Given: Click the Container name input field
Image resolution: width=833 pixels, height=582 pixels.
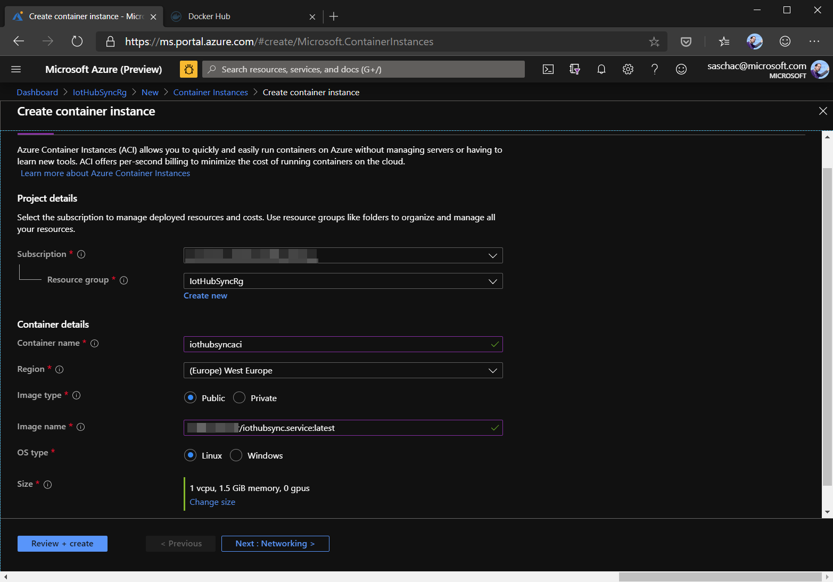Looking at the screenshot, I should 343,344.
